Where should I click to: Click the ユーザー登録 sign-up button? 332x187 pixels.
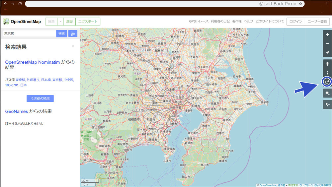[x=317, y=21]
